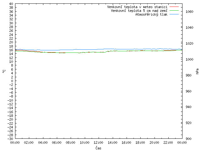
Task: Click the 16:00 time axis label
Action: pyautogui.click(x=126, y=142)
